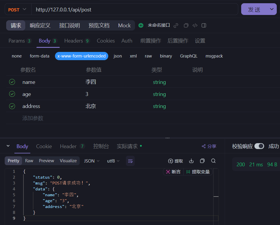The width and height of the screenshot is (280, 225).
Task: Select the xml body type
Action: tap(133, 56)
